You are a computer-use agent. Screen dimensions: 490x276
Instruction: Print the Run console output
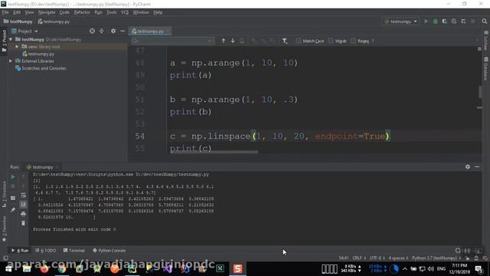(24, 214)
